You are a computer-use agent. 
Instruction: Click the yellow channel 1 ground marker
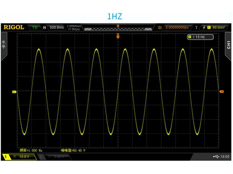[x=14, y=92]
